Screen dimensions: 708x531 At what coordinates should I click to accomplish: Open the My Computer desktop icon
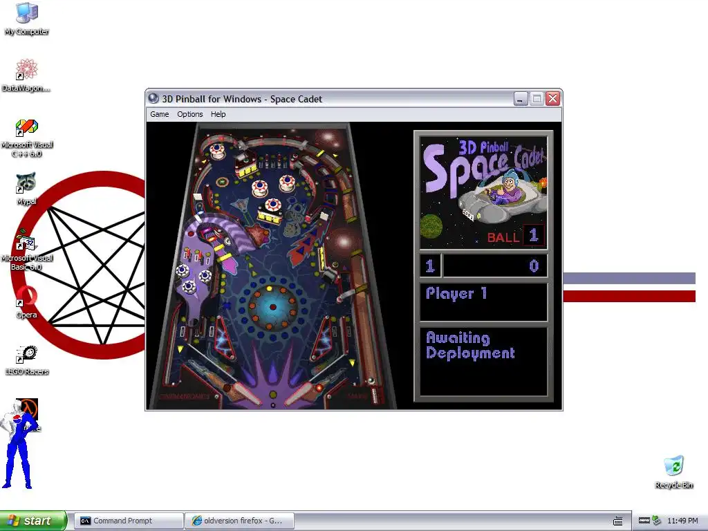27,18
